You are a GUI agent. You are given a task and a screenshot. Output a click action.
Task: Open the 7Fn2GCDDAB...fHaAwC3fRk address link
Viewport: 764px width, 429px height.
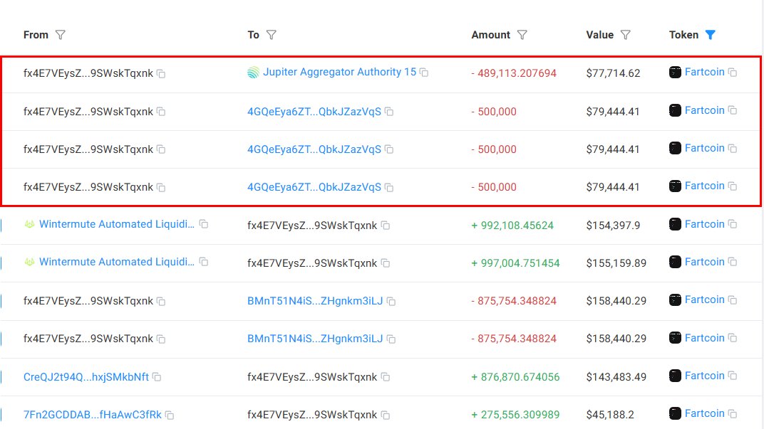point(93,415)
